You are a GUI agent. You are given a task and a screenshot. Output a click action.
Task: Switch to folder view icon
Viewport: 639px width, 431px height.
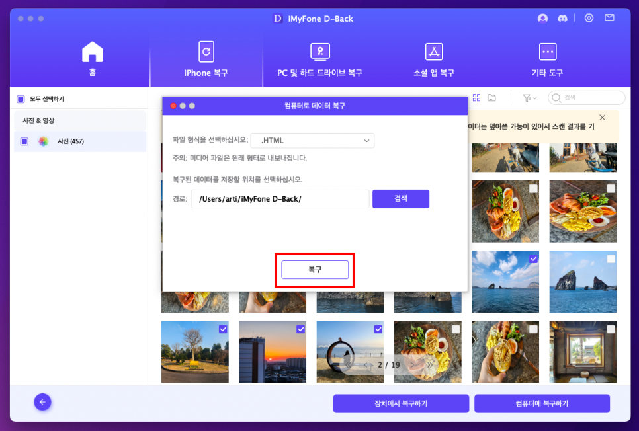(492, 98)
